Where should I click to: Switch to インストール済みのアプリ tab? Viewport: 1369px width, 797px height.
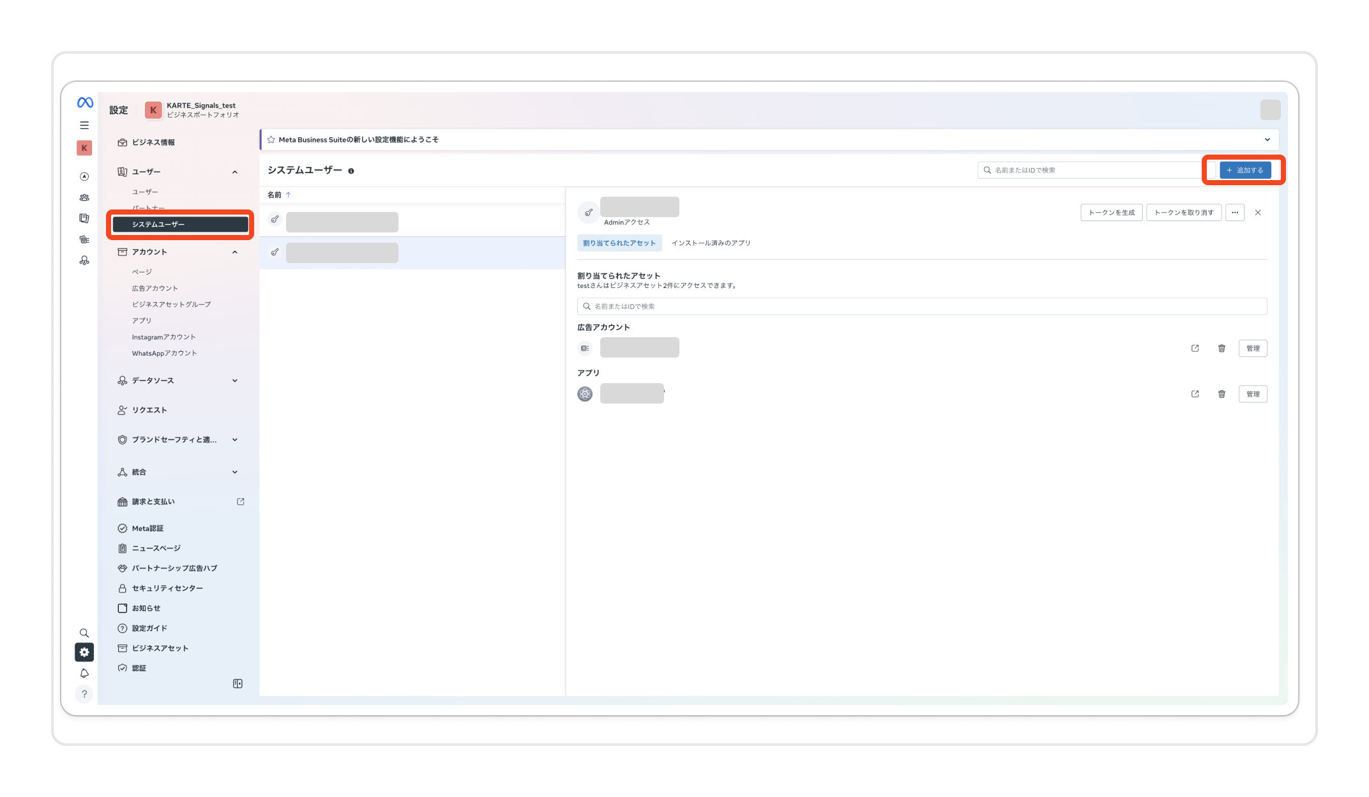711,243
